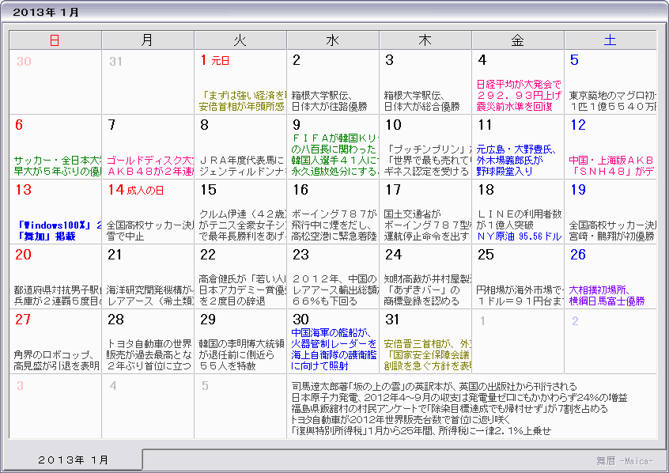Click the 福島県飯舘村の村民アンケート note line

(x=450, y=409)
